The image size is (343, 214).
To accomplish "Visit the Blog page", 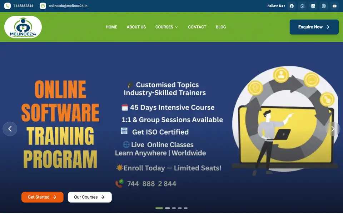I will pos(221,27).
